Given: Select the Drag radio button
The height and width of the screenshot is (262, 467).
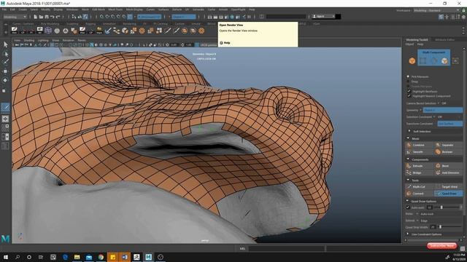Looking at the screenshot, I should pos(409,82).
